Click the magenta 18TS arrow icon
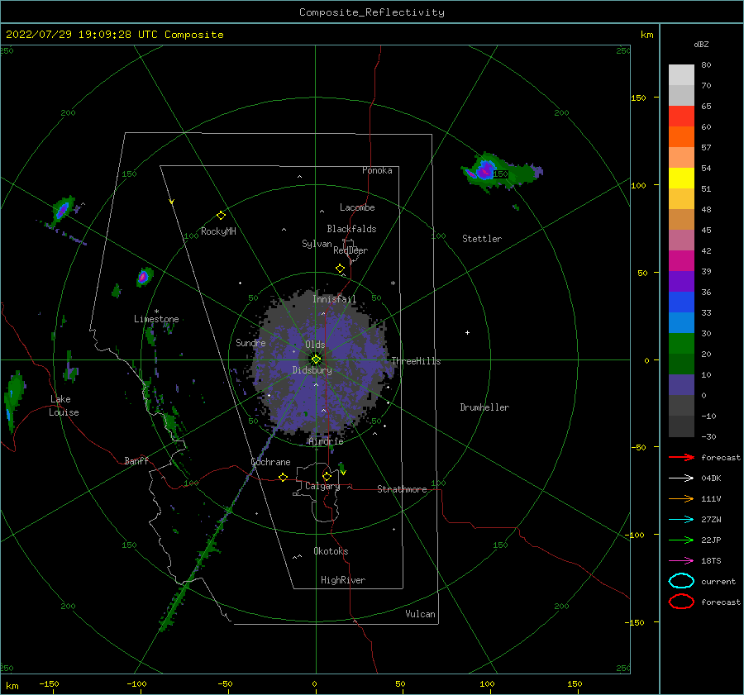Viewport: 744px width, 695px height. (681, 561)
